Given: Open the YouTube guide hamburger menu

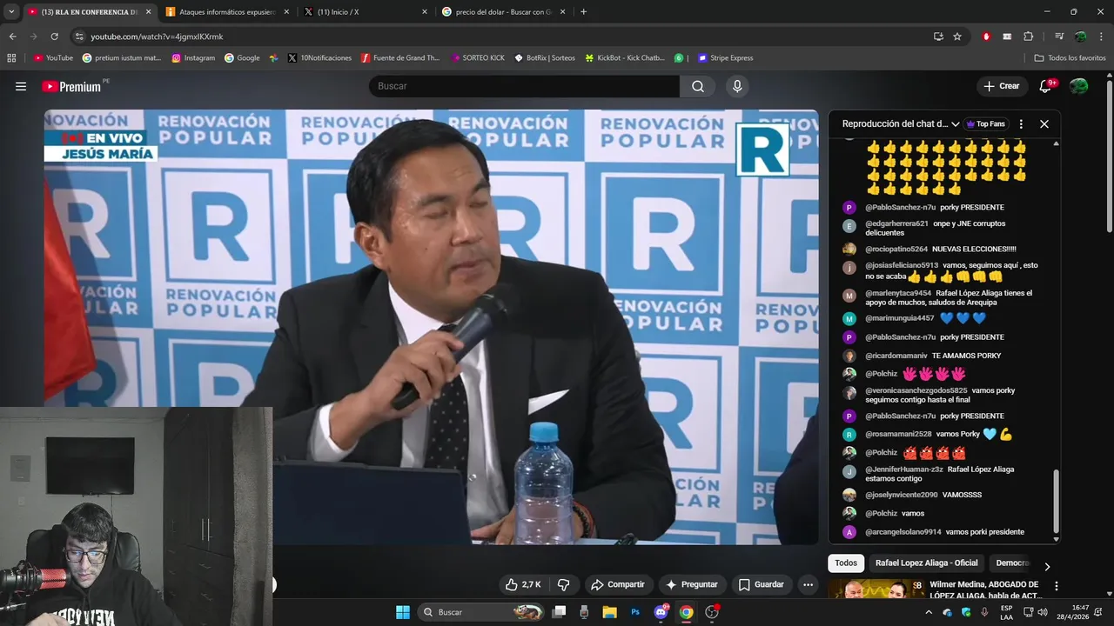Looking at the screenshot, I should [x=21, y=86].
